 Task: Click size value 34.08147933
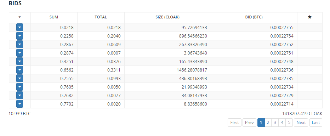(x=194, y=96)
